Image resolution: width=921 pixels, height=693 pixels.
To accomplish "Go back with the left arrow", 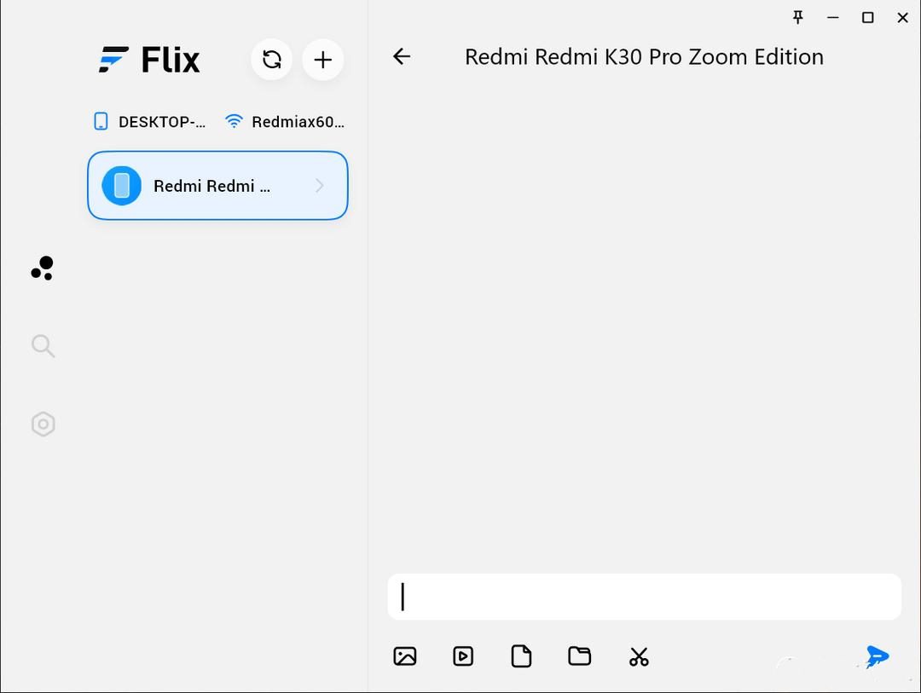I will tap(402, 56).
